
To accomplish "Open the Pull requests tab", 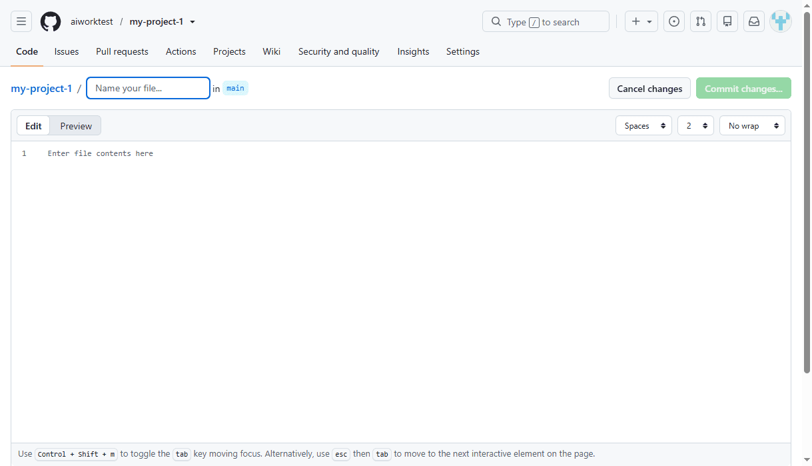I will [x=122, y=51].
